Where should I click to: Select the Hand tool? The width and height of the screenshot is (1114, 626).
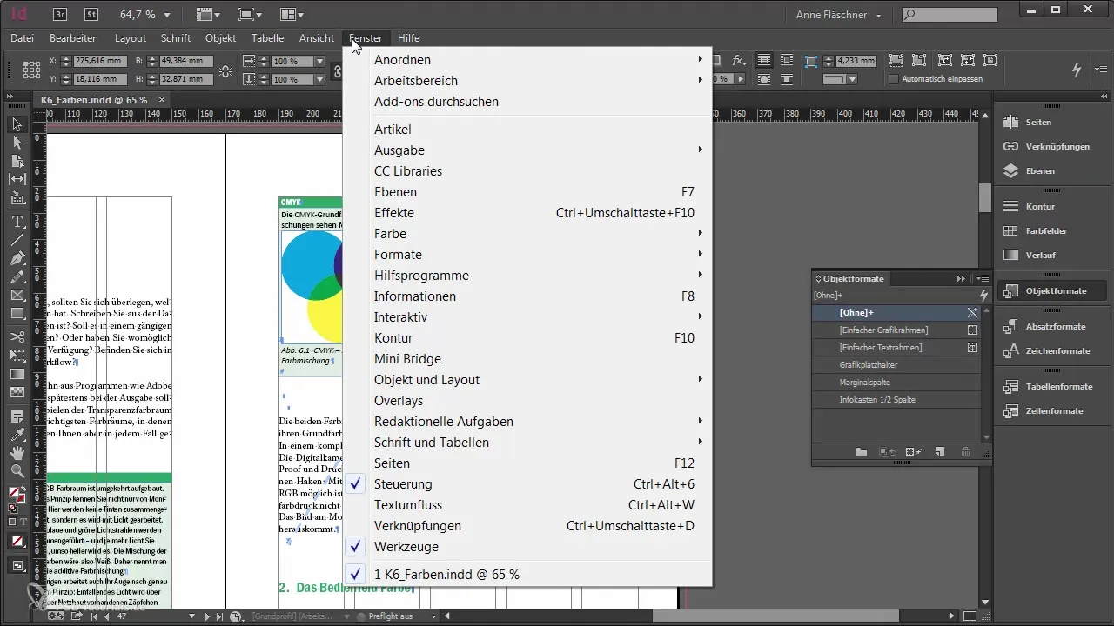17,452
